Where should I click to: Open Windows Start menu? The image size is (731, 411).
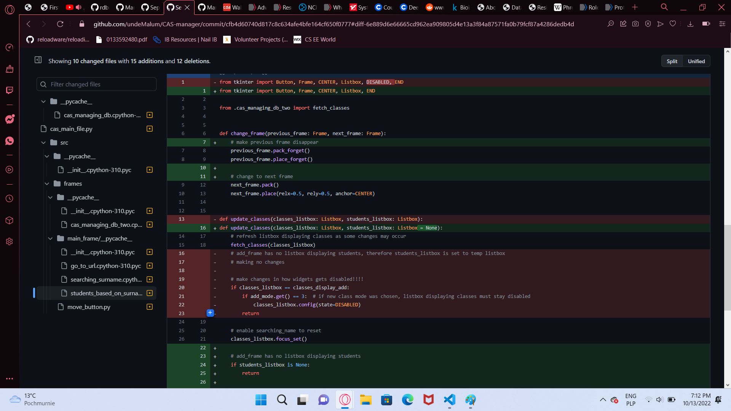pos(261,400)
